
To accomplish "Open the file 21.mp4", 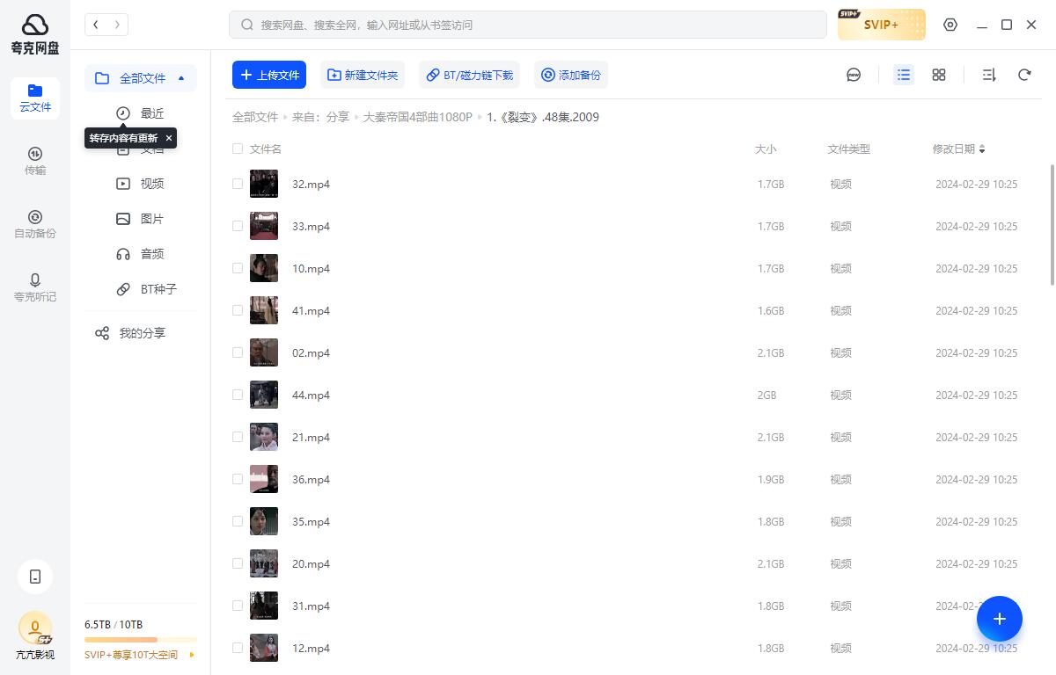I will coord(311,437).
